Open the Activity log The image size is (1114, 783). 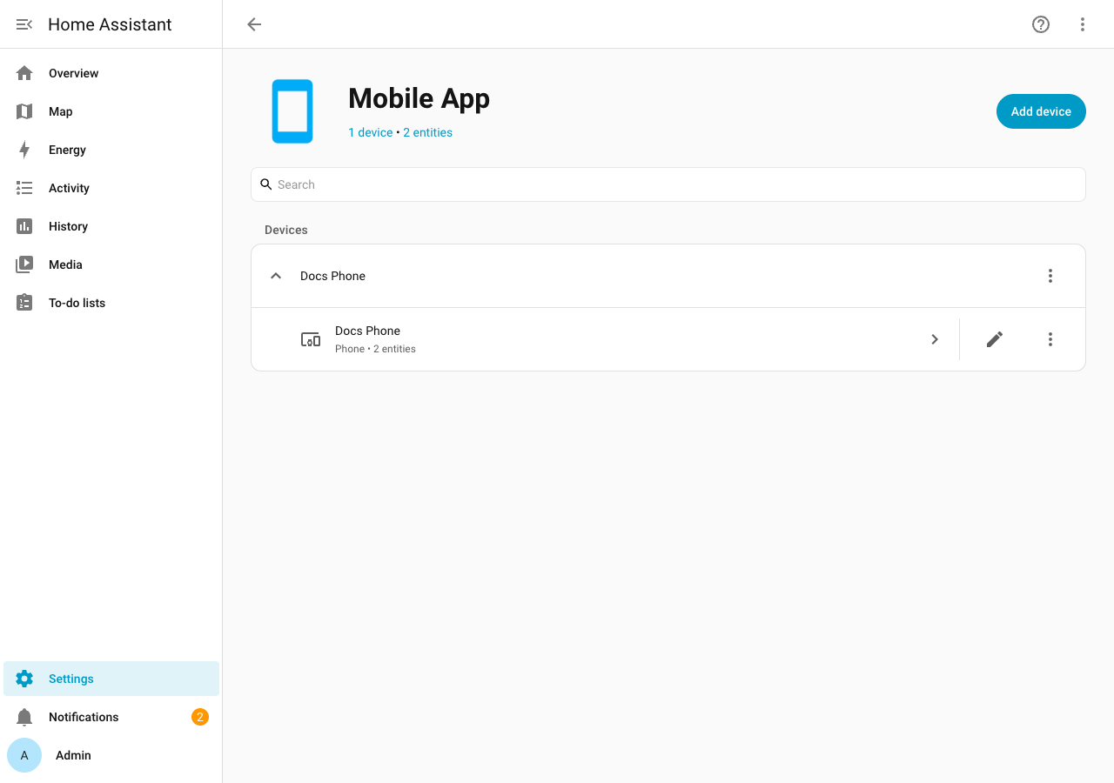111,188
